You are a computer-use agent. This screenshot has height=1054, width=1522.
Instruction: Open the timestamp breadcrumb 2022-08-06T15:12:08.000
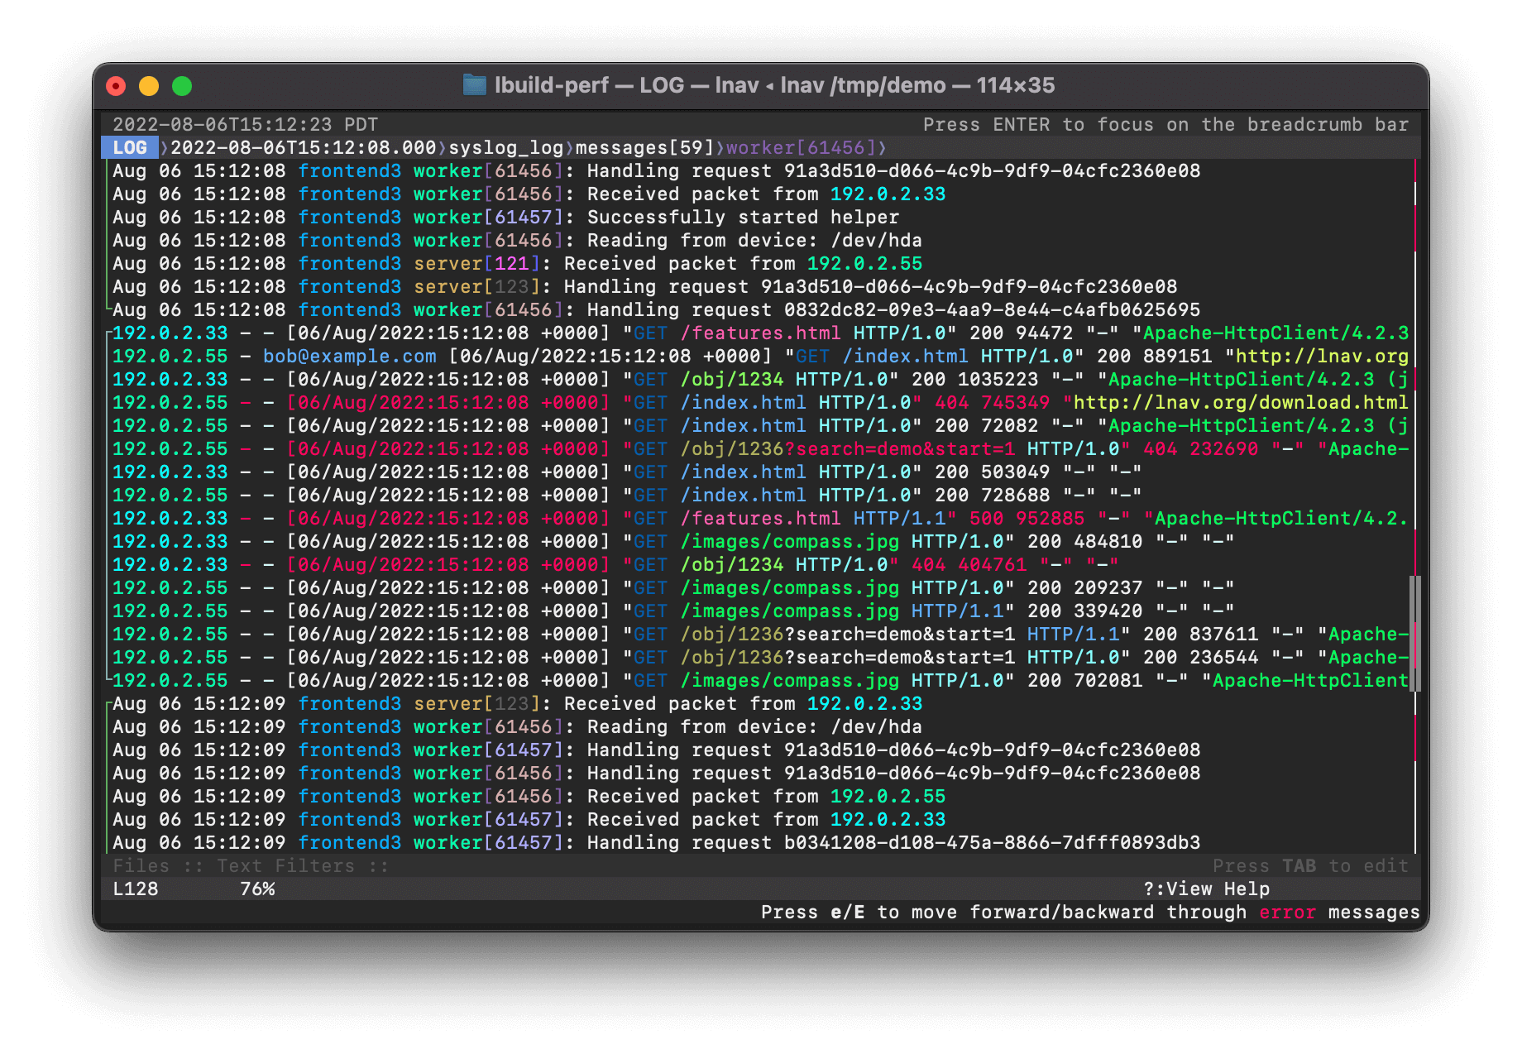[x=303, y=148]
